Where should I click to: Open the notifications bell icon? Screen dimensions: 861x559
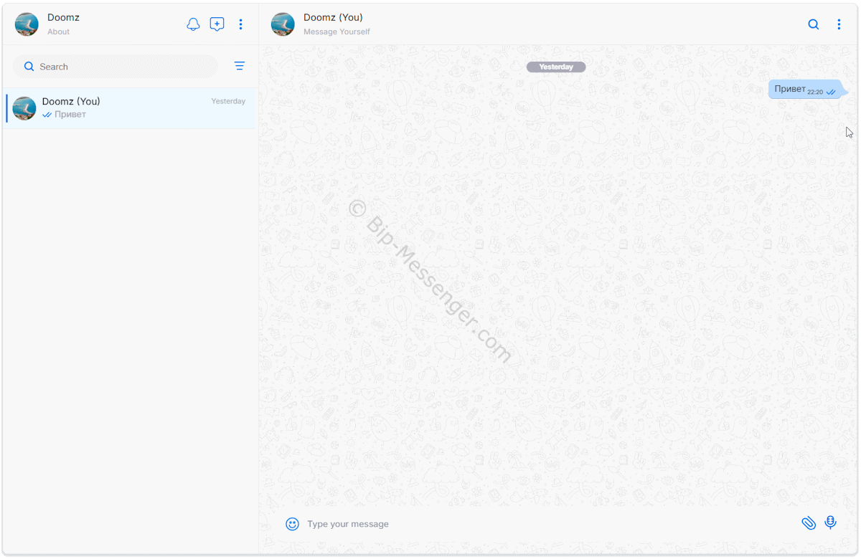click(x=193, y=24)
